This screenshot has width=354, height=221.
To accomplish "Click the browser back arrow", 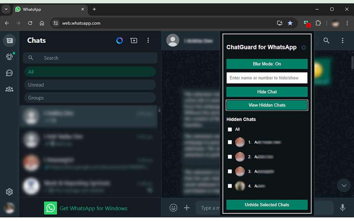I will pyautogui.click(x=7, y=23).
